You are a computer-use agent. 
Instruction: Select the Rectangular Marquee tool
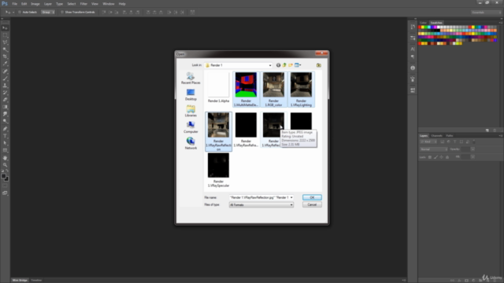(x=5, y=35)
